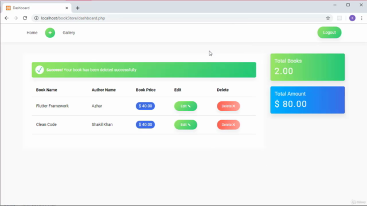367x206 pixels.
Task: Click the book deleted success alert
Action: click(144, 70)
